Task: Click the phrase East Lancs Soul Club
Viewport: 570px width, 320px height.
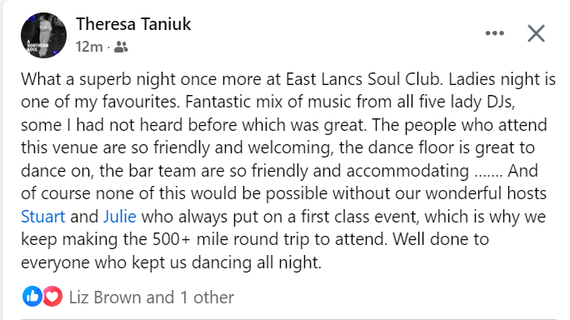Action: [364, 79]
